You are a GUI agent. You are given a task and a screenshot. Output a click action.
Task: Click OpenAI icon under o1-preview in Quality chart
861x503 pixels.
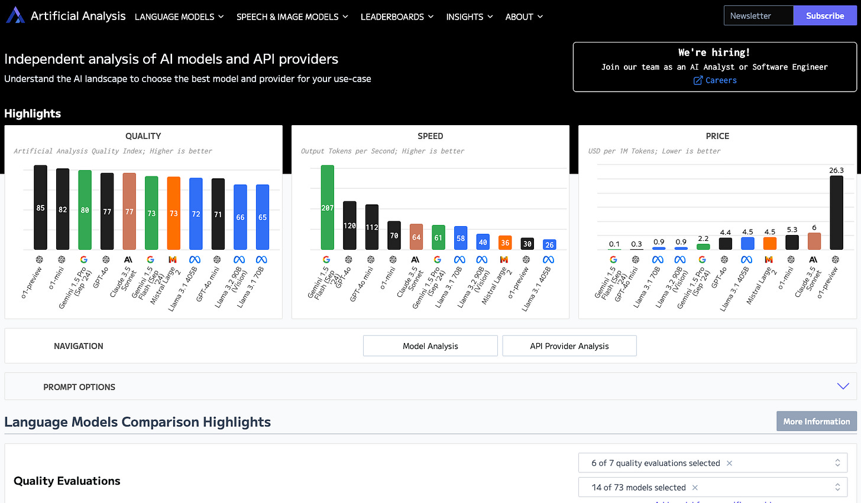(40, 260)
